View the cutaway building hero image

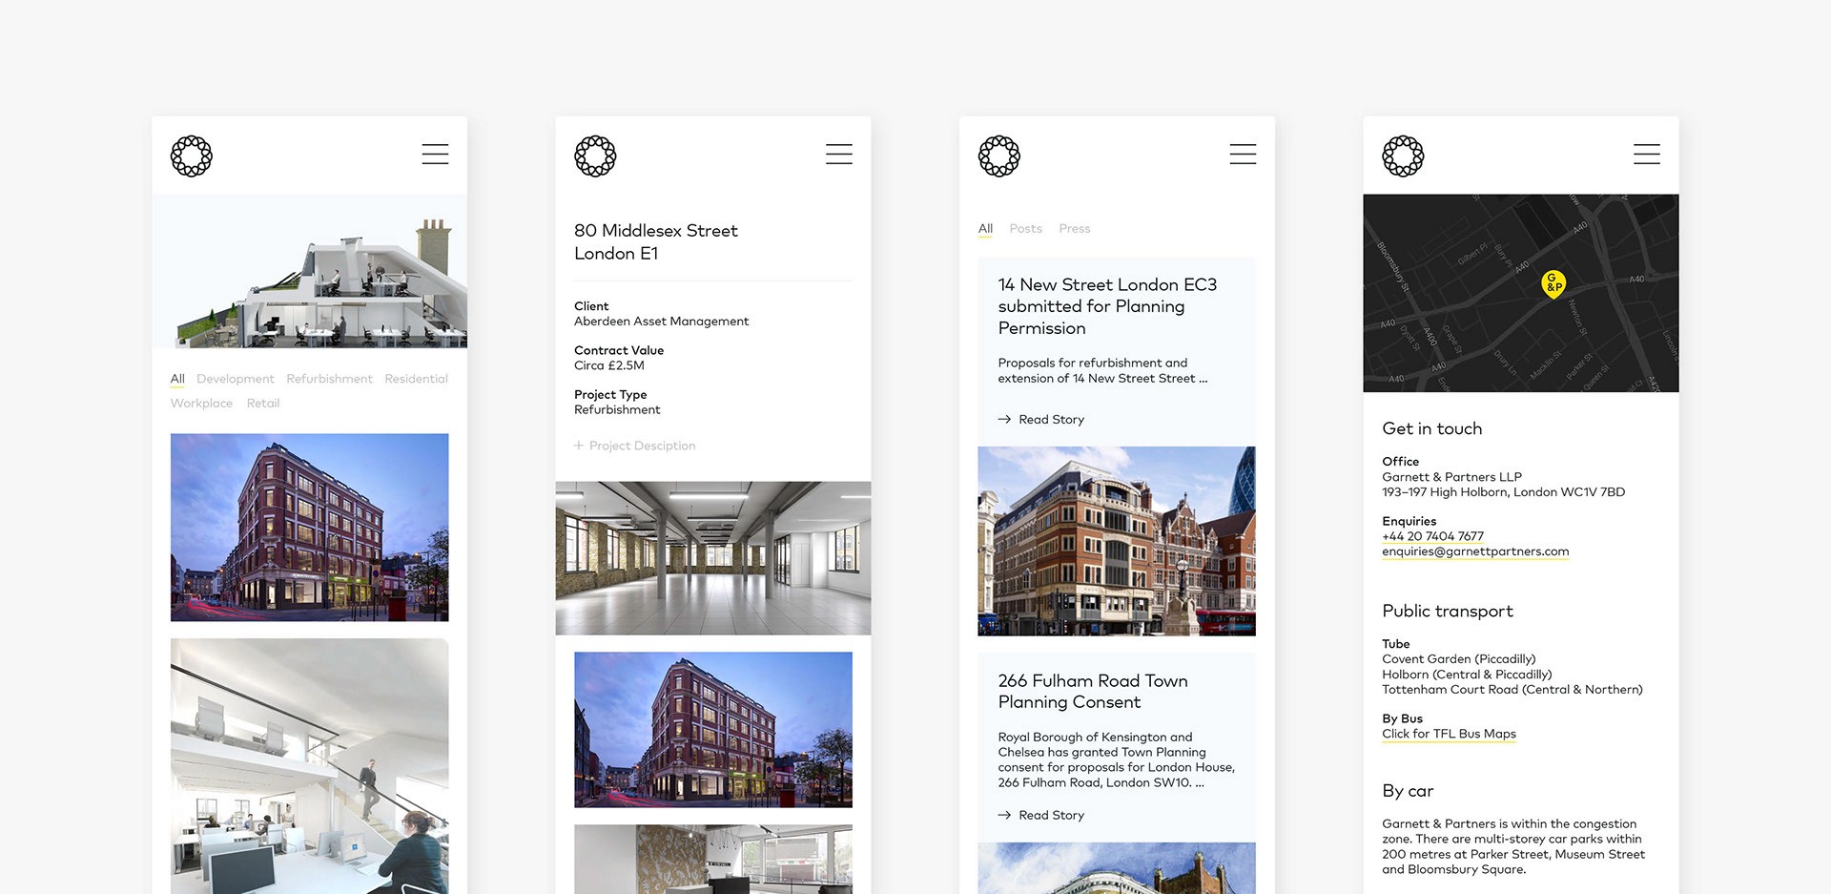coord(310,272)
